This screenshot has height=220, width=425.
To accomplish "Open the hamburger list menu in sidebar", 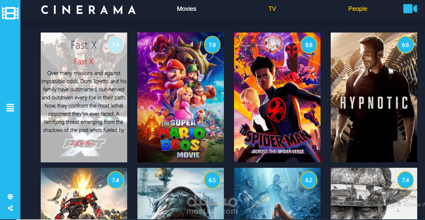I will click(x=10, y=108).
